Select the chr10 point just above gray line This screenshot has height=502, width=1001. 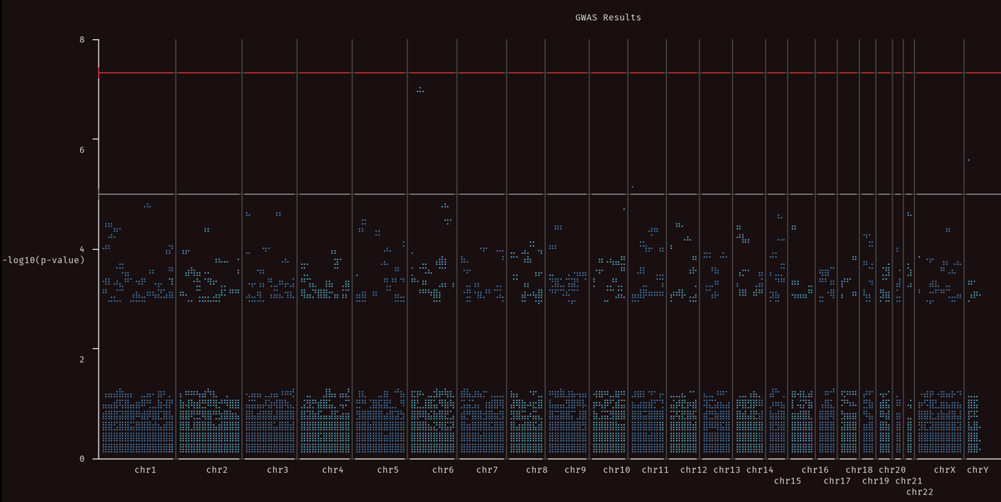point(633,187)
